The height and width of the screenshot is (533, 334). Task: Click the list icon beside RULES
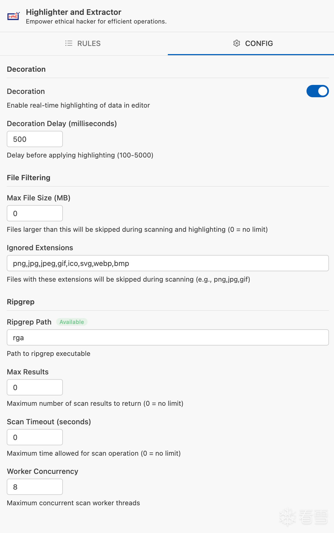point(69,43)
